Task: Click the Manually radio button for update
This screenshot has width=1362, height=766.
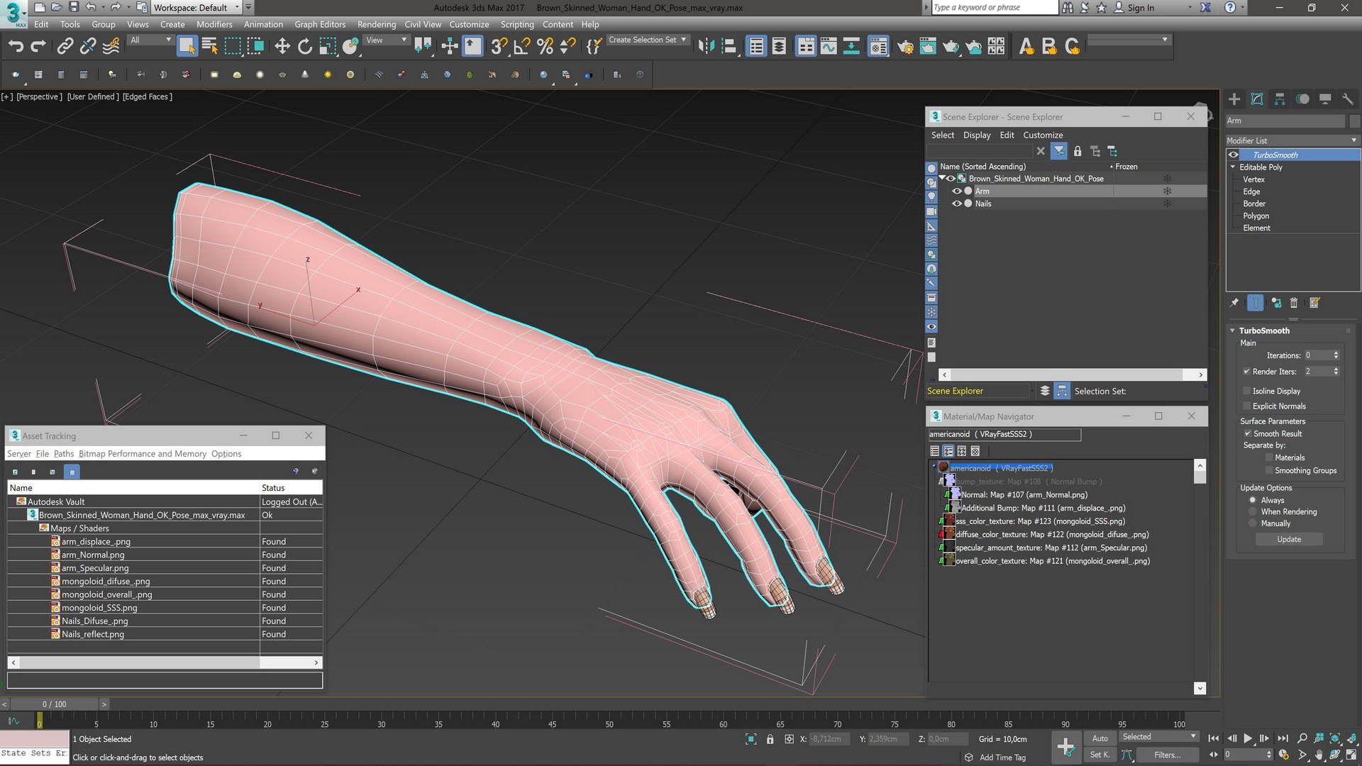Action: tap(1253, 523)
